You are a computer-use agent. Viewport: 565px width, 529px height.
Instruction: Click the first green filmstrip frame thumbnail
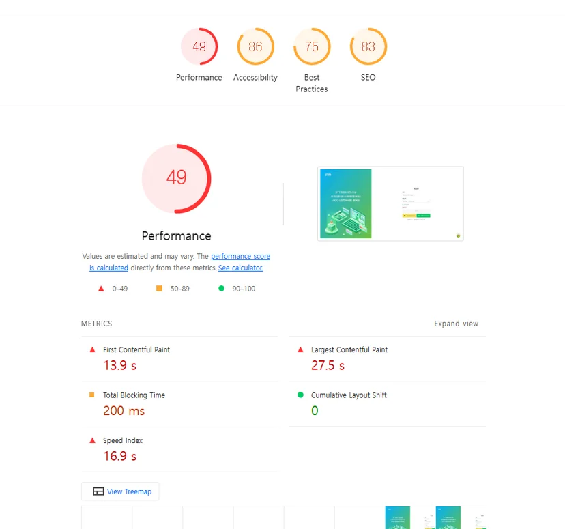pyautogui.click(x=397, y=517)
